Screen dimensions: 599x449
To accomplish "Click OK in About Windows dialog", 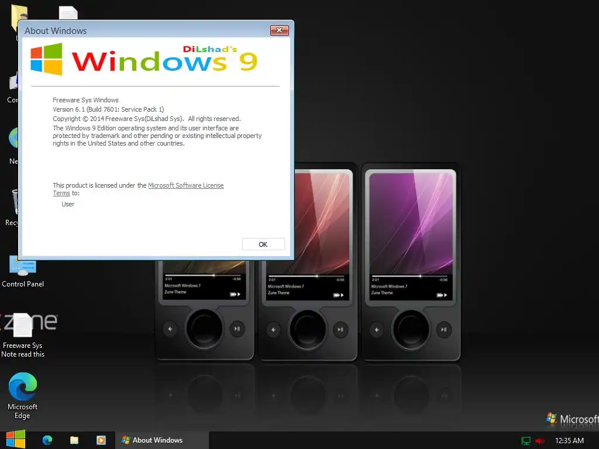I will point(263,244).
